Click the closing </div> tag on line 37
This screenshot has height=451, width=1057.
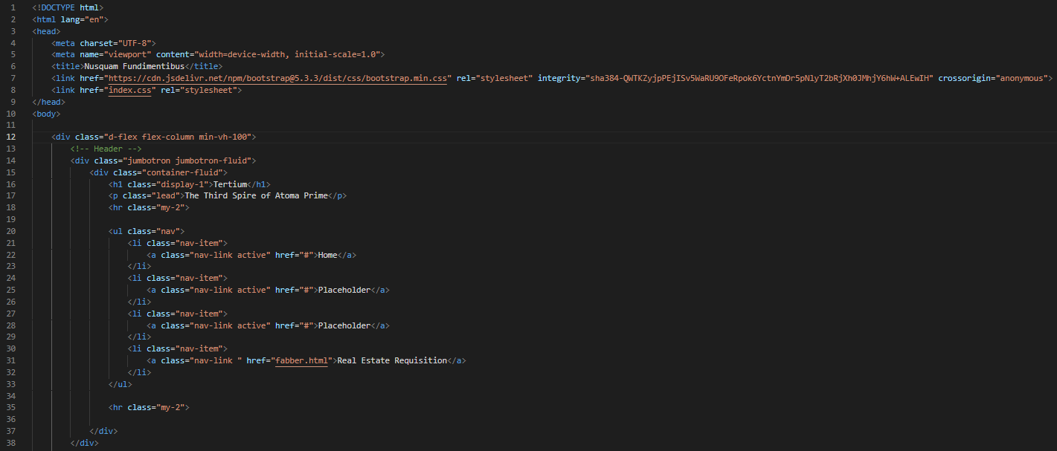(x=103, y=431)
